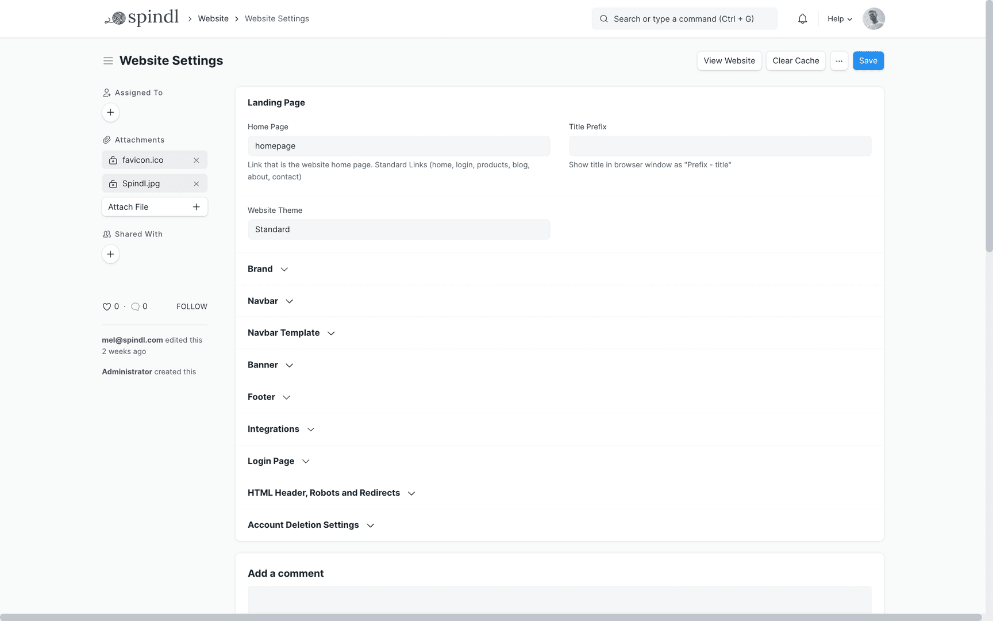Open notifications via the bell icon

pos(802,18)
